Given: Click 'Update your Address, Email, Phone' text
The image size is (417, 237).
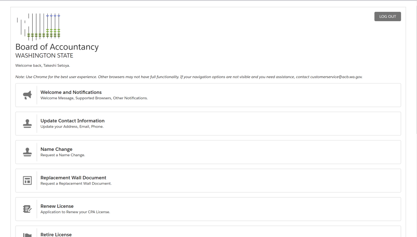Looking at the screenshot, I should (x=72, y=126).
